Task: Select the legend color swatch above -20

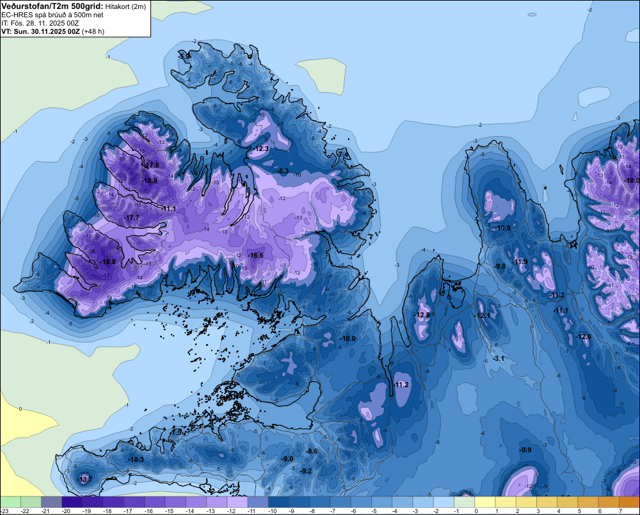Action: tap(72, 502)
